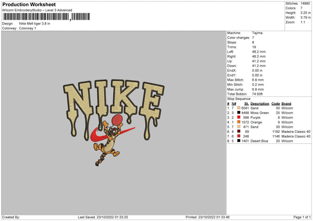The width and height of the screenshot is (313, 221).
Task: Click the 'St.' column header
Action: pyautogui.click(x=246, y=104)
